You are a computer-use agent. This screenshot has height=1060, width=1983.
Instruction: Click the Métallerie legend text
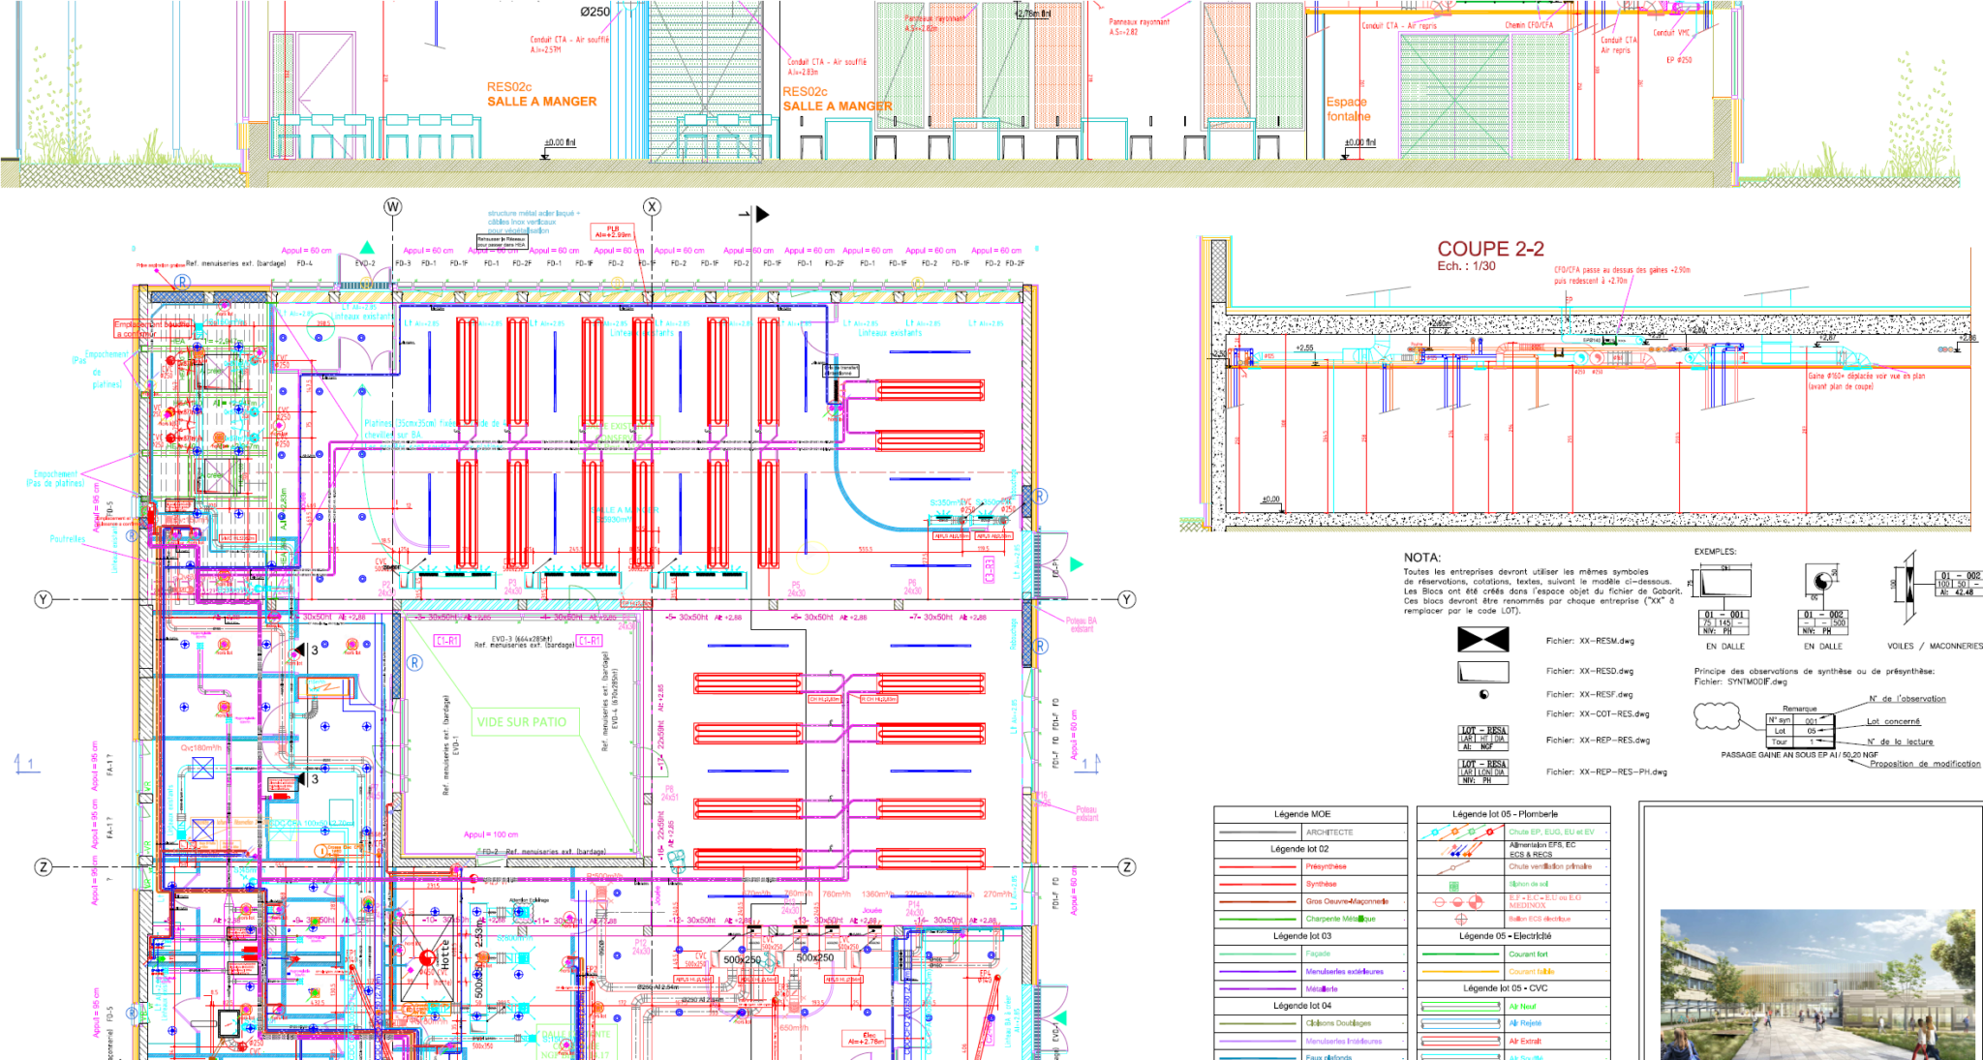(x=1322, y=989)
